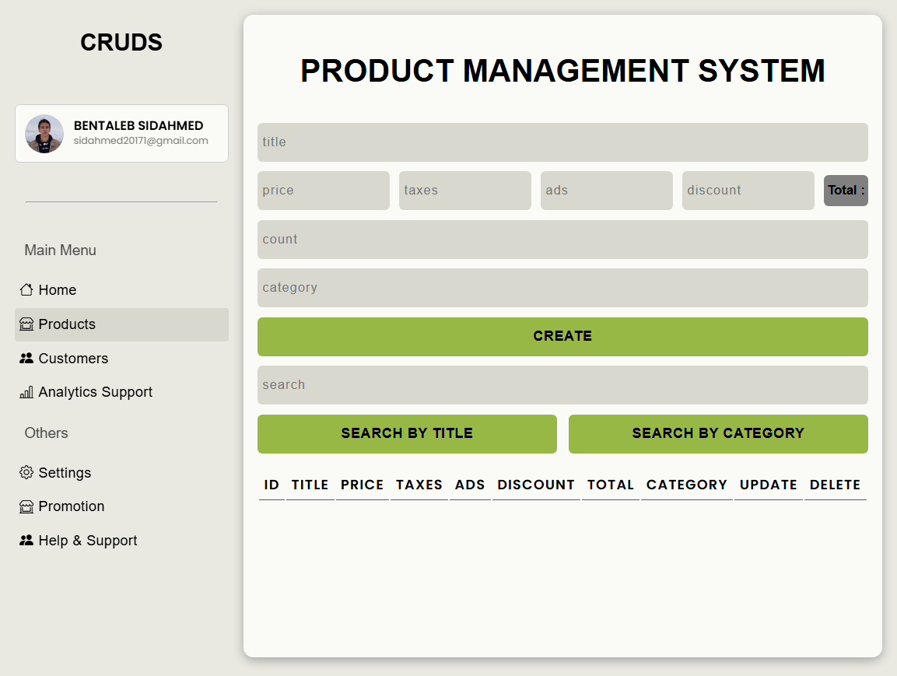Image resolution: width=897 pixels, height=676 pixels.
Task: Click the price input box
Action: pyautogui.click(x=324, y=190)
